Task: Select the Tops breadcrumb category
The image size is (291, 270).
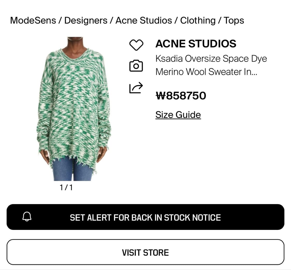Action: click(x=234, y=21)
